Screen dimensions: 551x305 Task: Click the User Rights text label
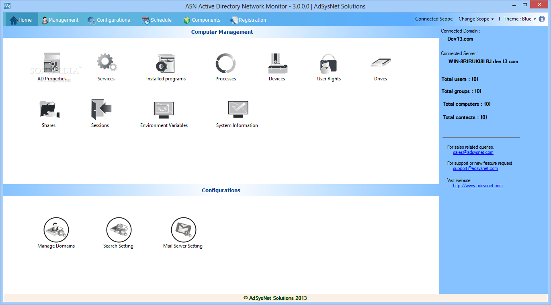tap(329, 79)
